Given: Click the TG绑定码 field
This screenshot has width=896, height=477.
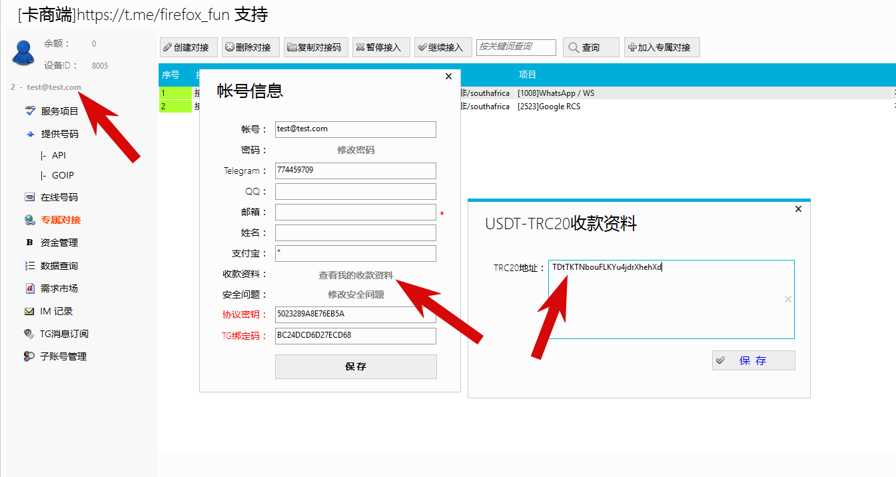Looking at the screenshot, I should (356, 336).
